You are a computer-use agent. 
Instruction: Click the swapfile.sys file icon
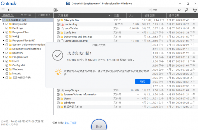pos(62,90)
